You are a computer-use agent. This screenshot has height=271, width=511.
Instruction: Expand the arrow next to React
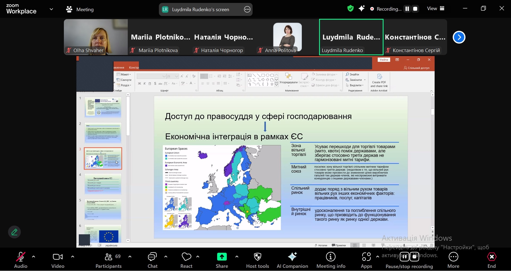[x=198, y=257]
